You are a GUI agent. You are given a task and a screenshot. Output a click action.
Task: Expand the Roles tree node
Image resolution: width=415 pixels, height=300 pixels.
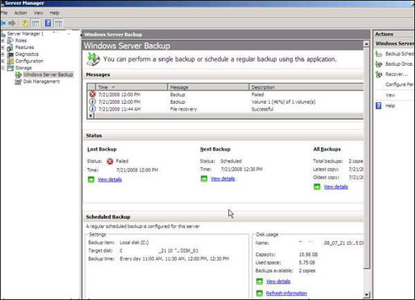coord(3,40)
